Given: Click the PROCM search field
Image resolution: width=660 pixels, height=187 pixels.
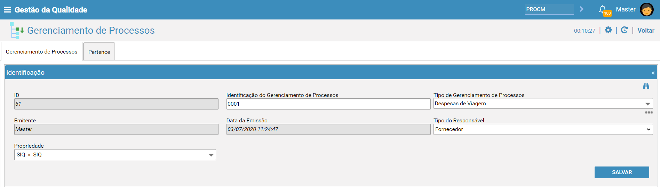Looking at the screenshot, I should [x=549, y=9].
